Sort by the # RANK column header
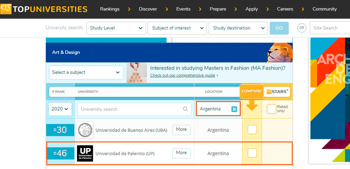The width and height of the screenshot is (350, 169). coord(58,92)
